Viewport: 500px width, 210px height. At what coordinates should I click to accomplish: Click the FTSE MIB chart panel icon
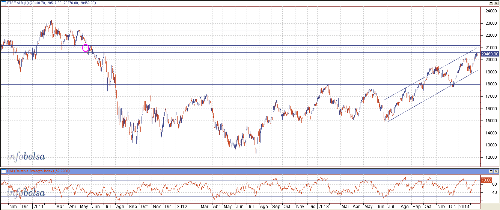click(3, 3)
